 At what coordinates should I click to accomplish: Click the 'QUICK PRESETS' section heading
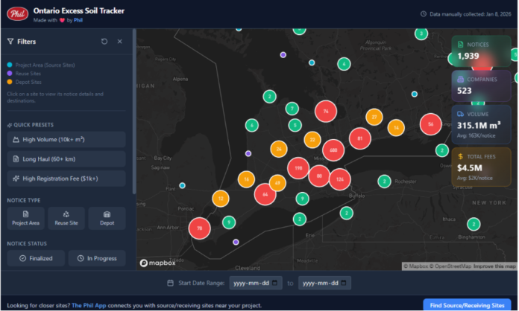[34, 125]
